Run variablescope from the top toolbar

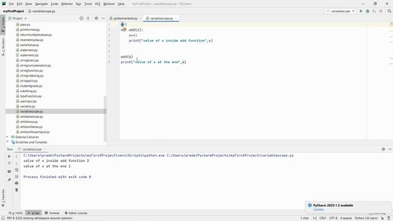pyautogui.click(x=361, y=11)
